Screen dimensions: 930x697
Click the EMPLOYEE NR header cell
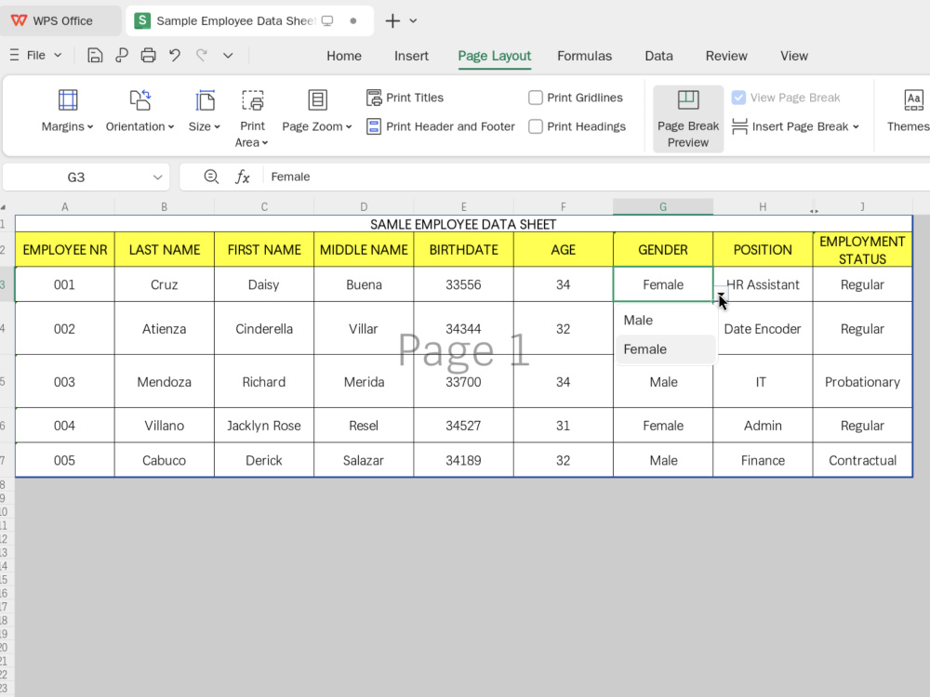65,249
